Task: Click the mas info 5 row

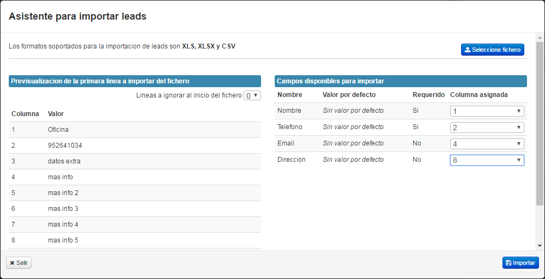Action: 135,240
